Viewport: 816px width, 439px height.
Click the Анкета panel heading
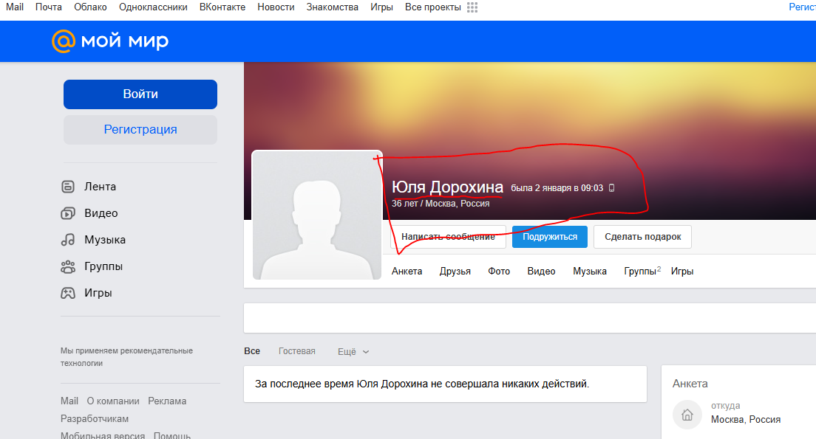pos(690,384)
